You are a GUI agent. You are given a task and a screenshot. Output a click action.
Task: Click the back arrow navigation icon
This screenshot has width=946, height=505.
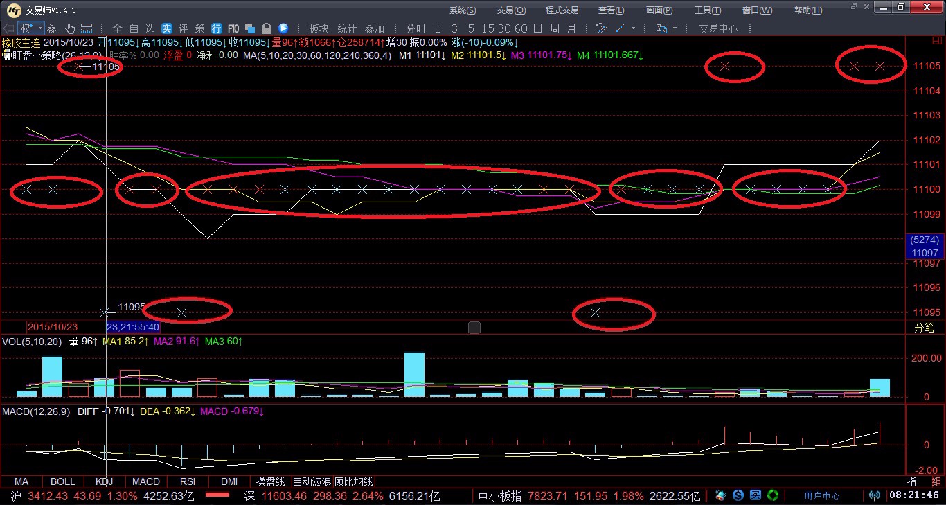click(x=8, y=28)
